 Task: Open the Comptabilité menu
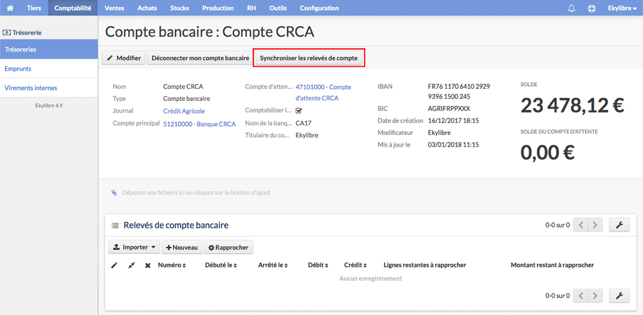tap(73, 8)
